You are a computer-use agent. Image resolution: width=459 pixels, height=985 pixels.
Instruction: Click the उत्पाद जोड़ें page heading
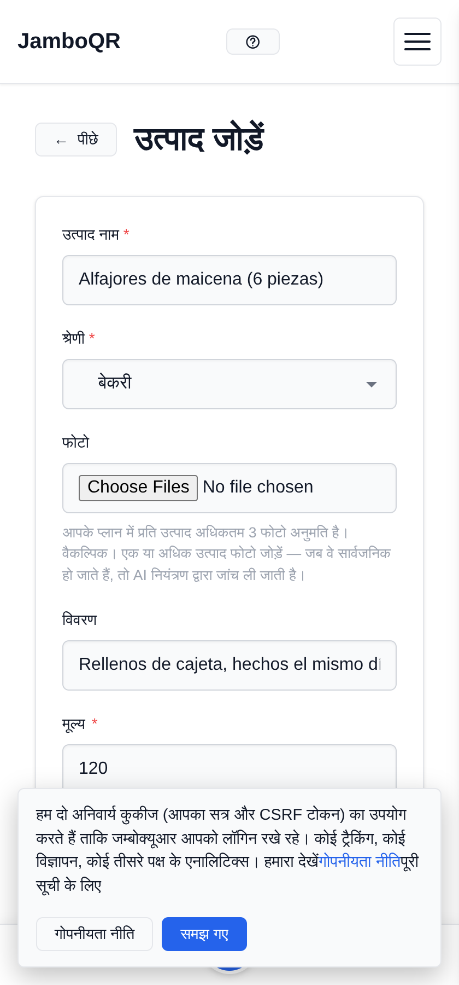(199, 140)
